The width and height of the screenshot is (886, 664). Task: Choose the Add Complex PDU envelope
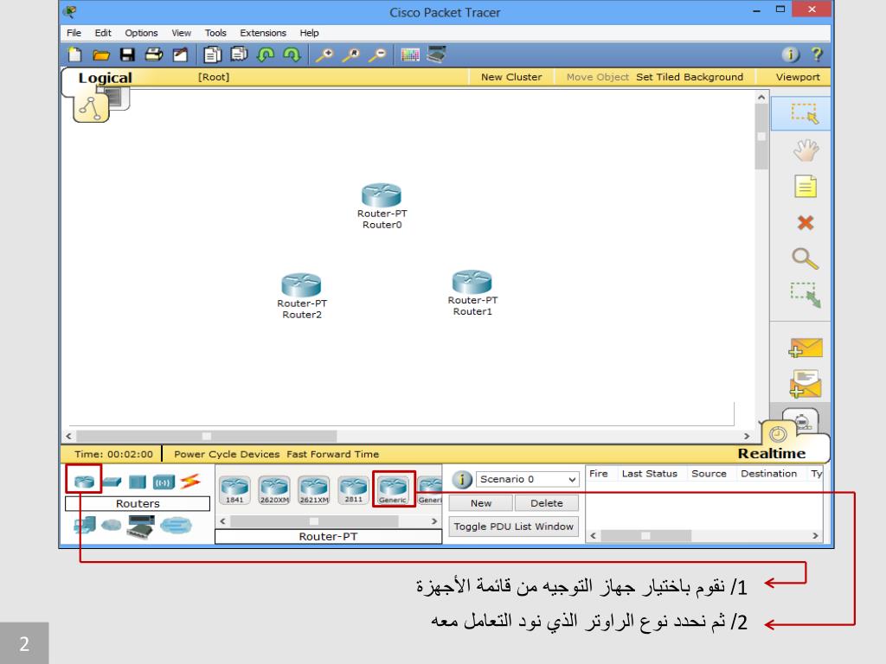pyautogui.click(x=806, y=384)
